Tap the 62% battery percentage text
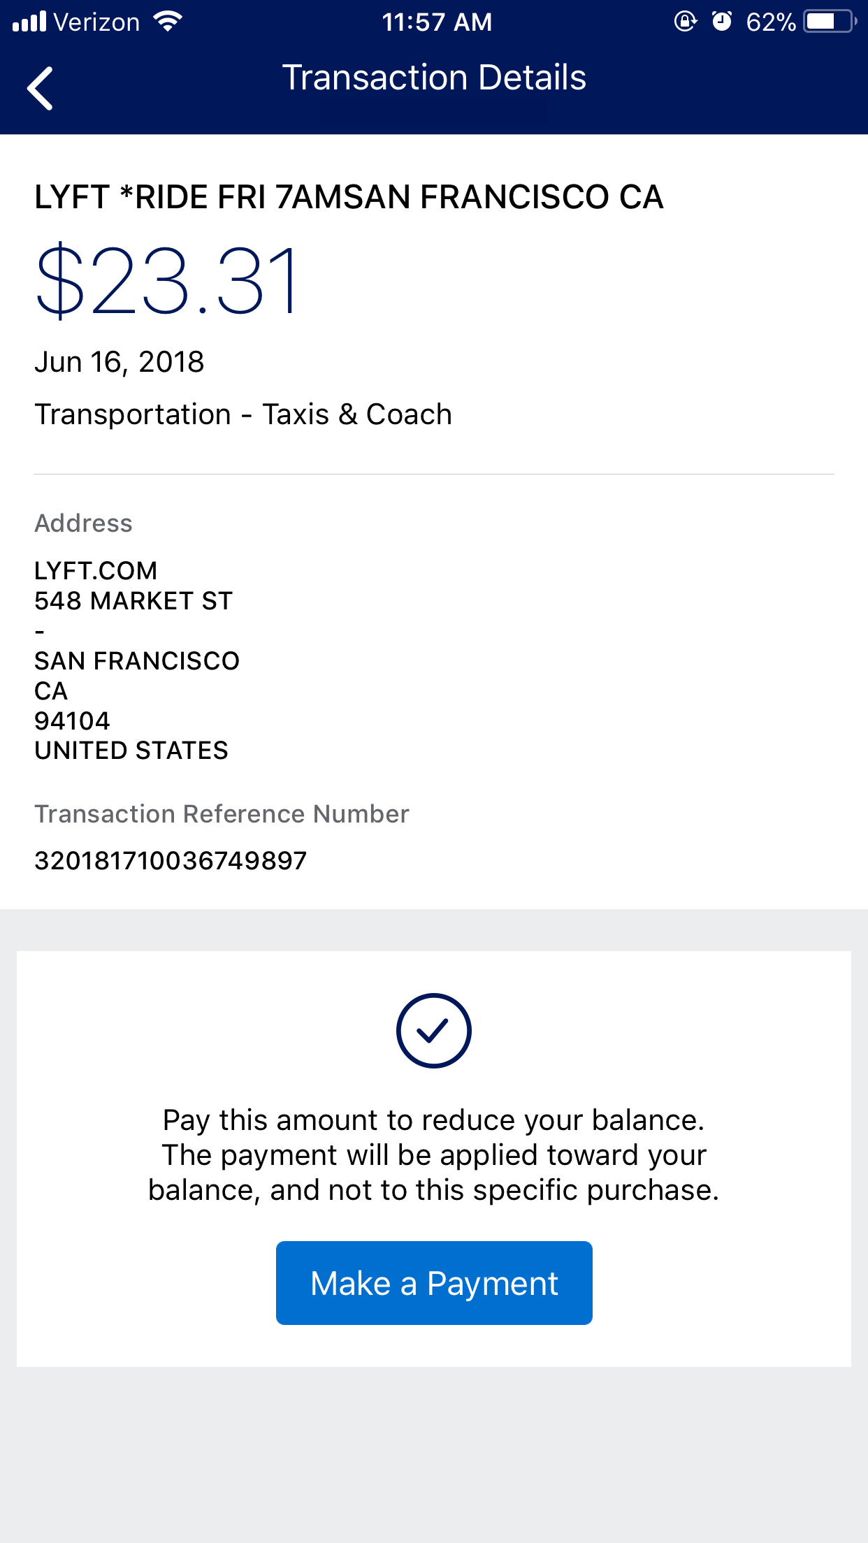The height and width of the screenshot is (1543, 868). 770,22
